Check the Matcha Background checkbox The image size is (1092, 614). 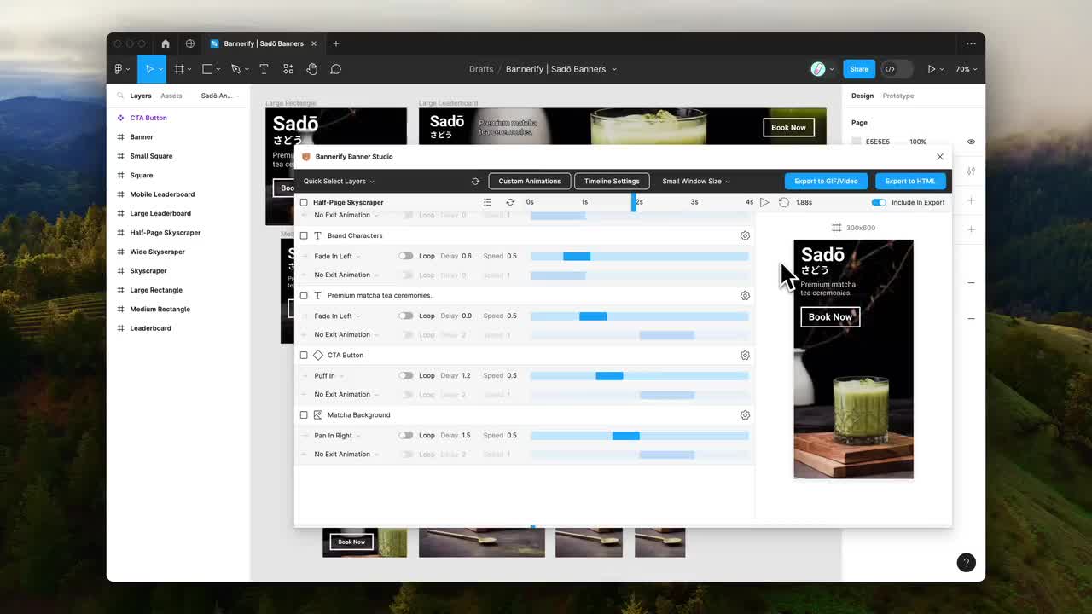click(x=304, y=414)
